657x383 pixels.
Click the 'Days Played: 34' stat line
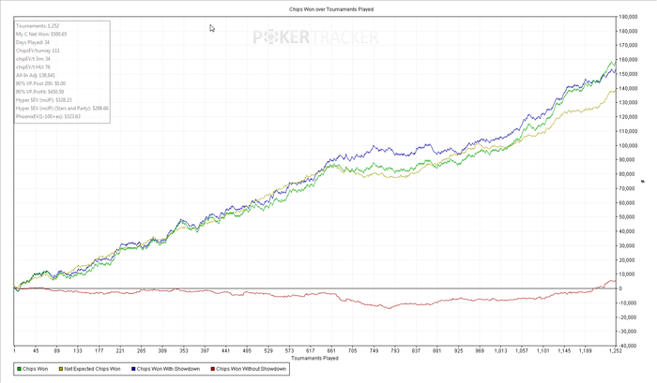33,43
